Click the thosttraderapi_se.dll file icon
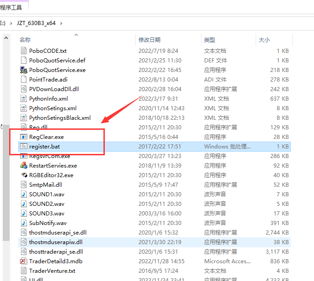314x281 pixels. point(24,251)
